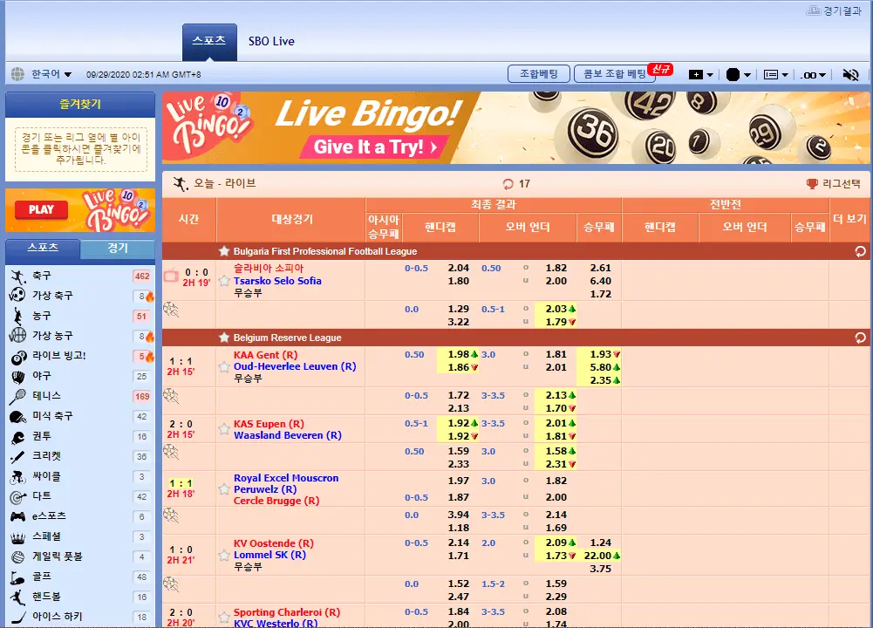Open the ice hockey (아이스 하키) icon
The image size is (873, 628).
point(17,617)
